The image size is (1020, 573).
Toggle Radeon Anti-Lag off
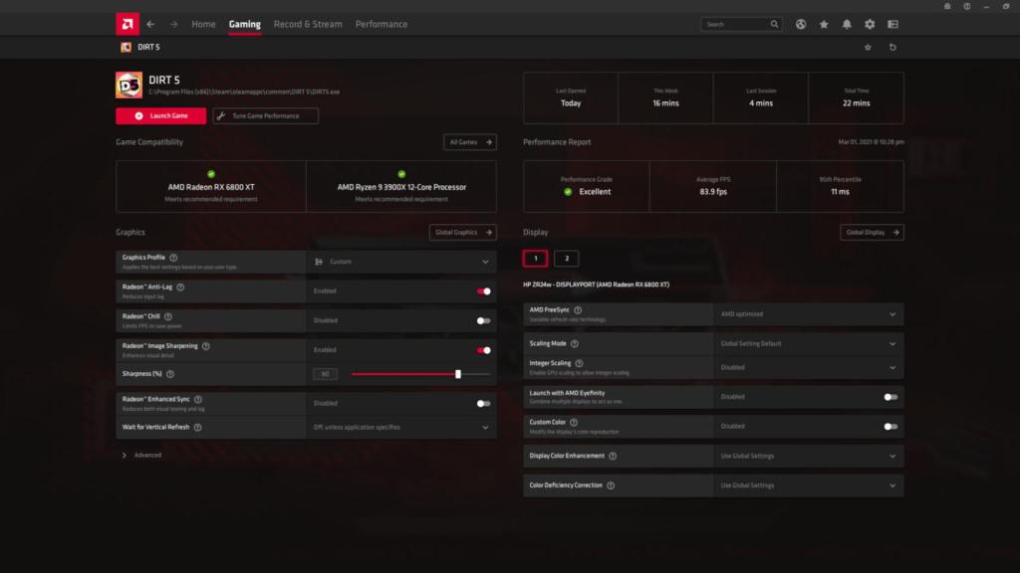pos(484,290)
